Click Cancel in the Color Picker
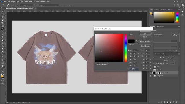Image resolution: width=185 pixels, height=104 pixels. 145,37
